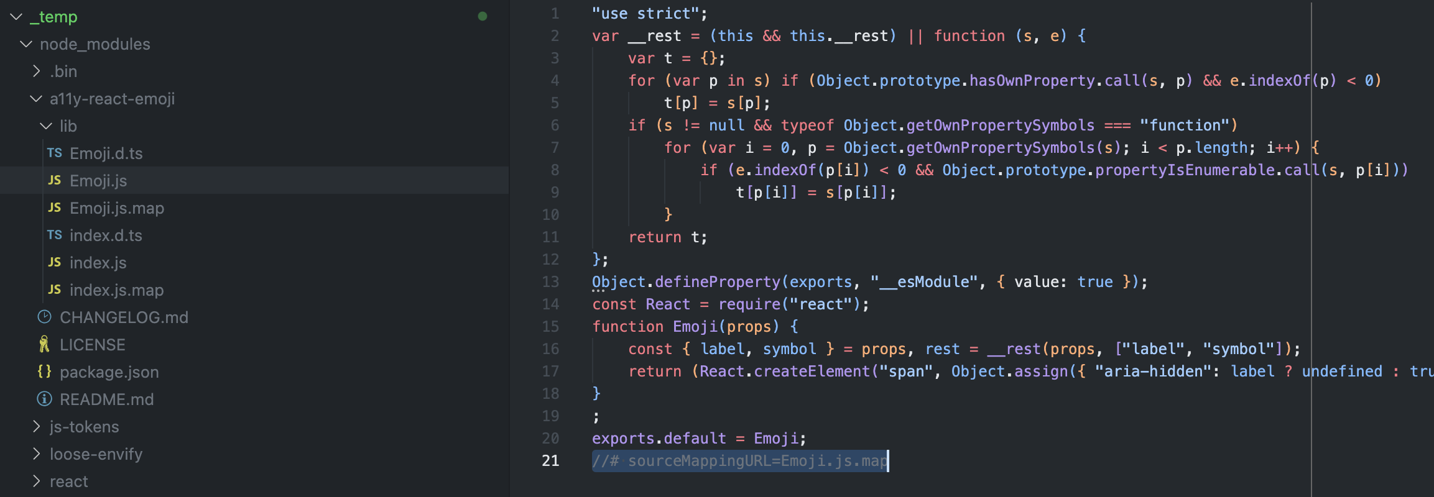Image resolution: width=1434 pixels, height=497 pixels.
Task: Click the ribbon icon beside LICENSE
Action: [44, 344]
